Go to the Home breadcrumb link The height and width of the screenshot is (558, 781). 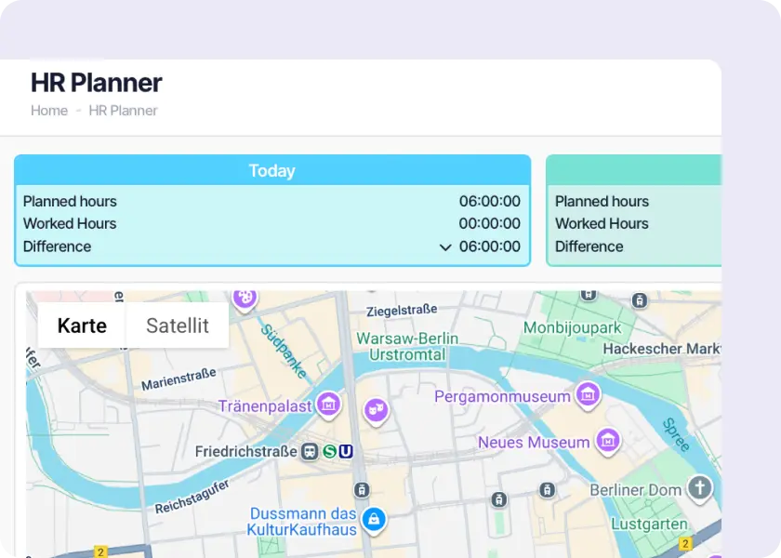point(49,111)
